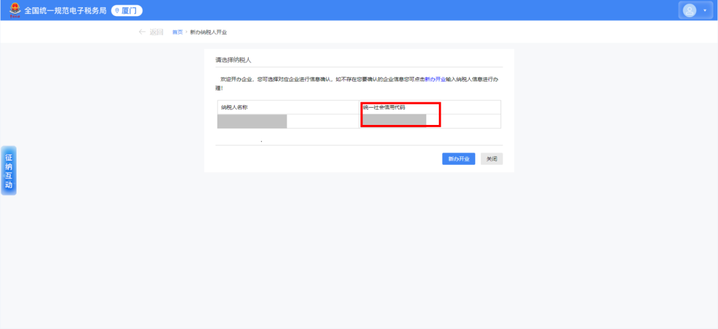
Task: Open the user avatar icon
Action: coord(689,10)
